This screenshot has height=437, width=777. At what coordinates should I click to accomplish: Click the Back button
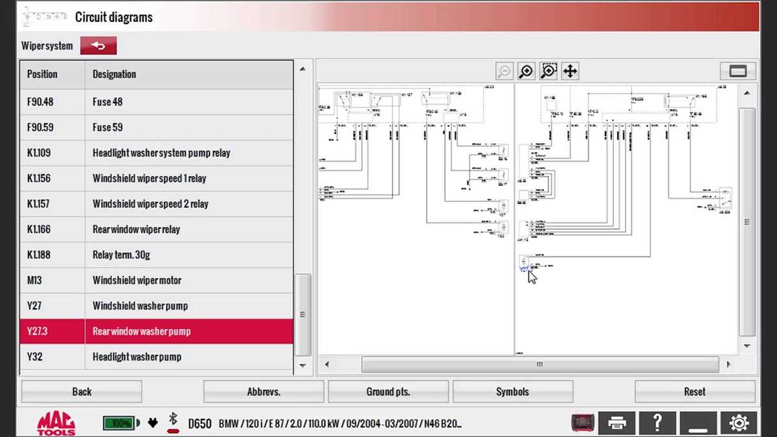(x=82, y=392)
